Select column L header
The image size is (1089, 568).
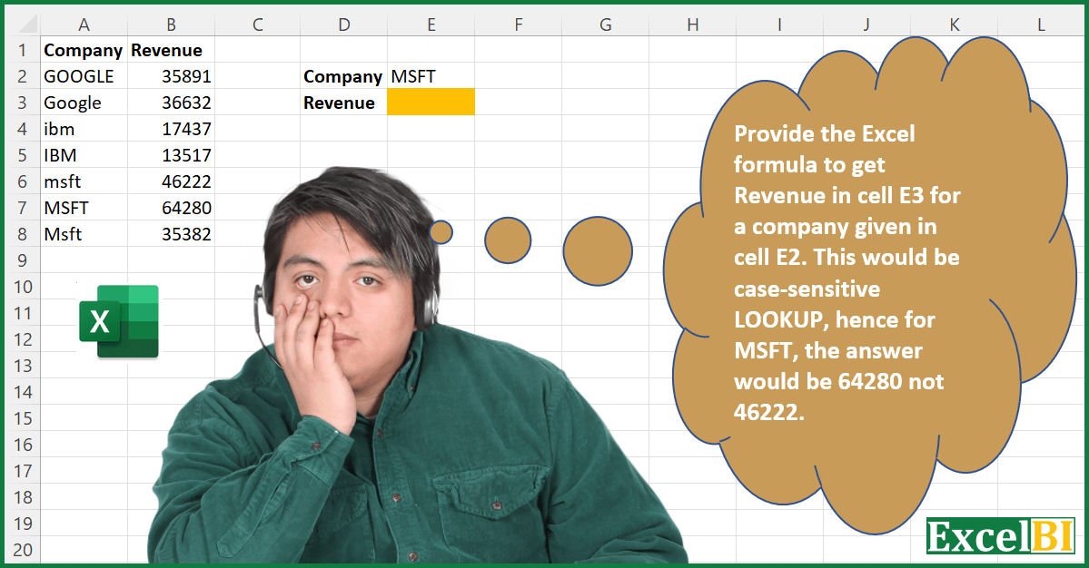(x=1040, y=24)
